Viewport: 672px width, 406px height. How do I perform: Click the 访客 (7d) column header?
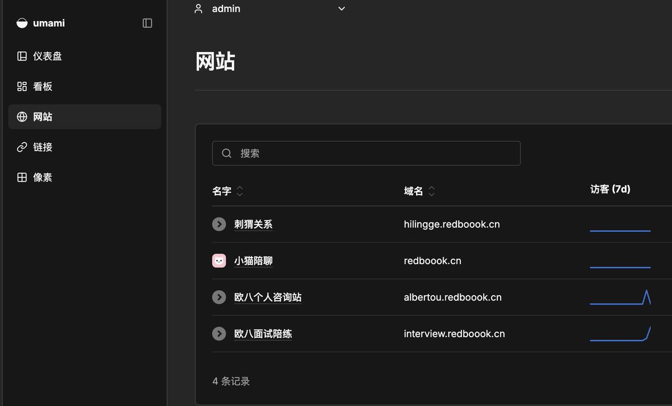610,189
